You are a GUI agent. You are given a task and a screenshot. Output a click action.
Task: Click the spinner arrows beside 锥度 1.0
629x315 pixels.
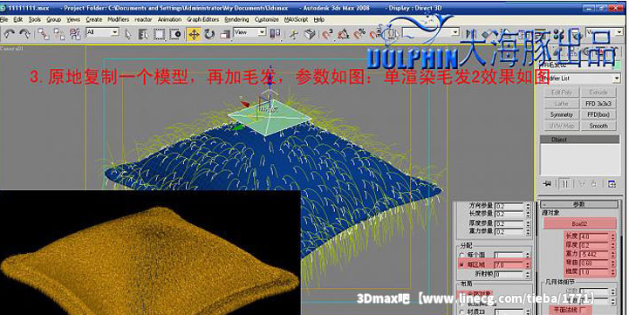[x=613, y=271]
